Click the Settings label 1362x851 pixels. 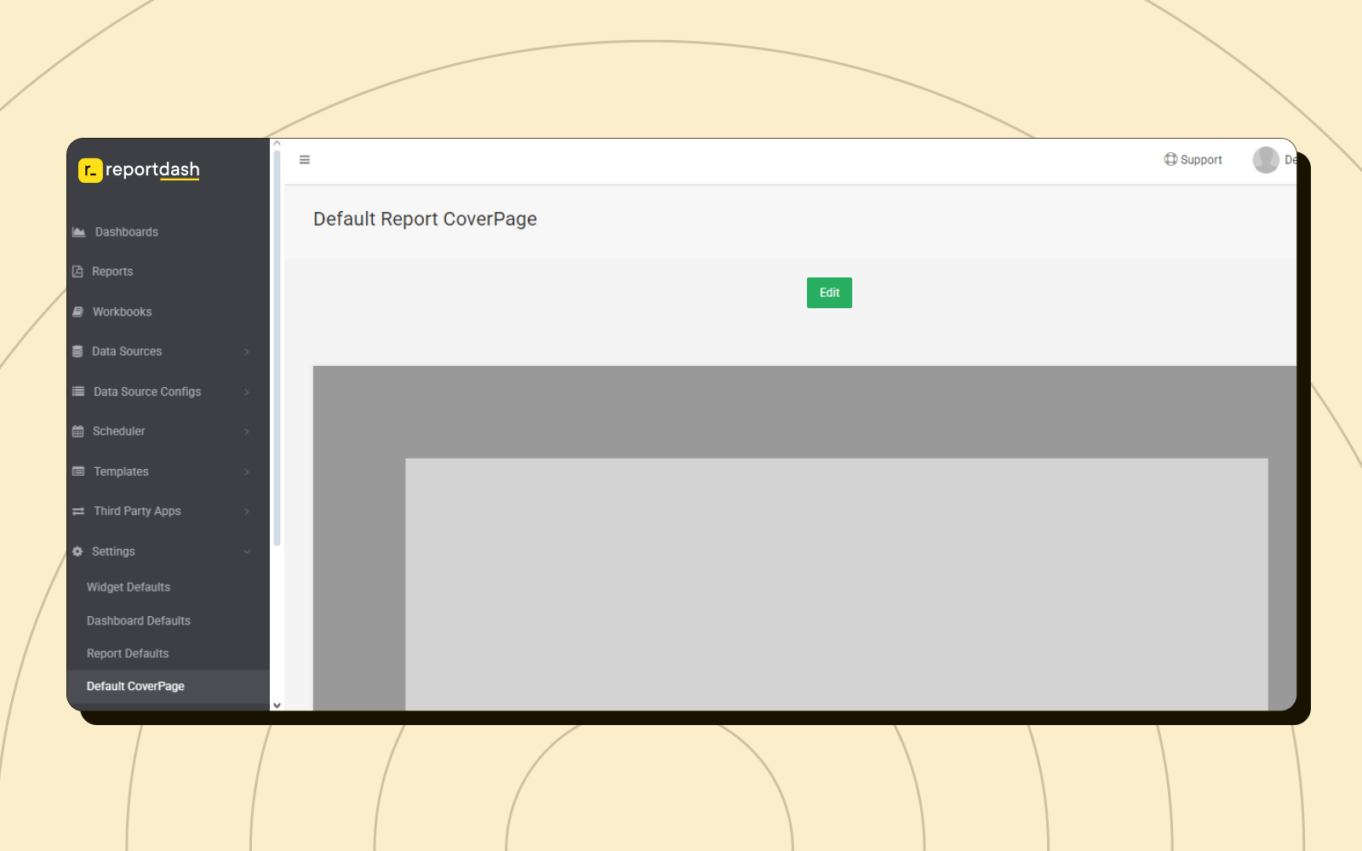pos(113,551)
